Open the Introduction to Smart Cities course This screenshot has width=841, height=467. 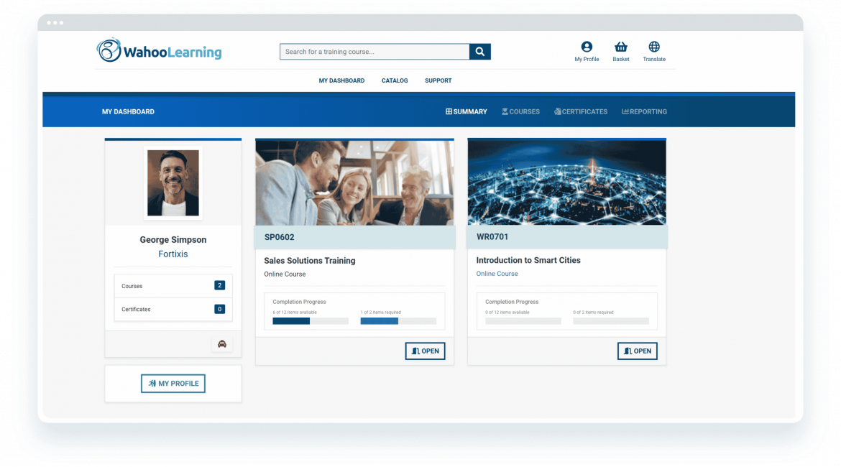click(x=637, y=351)
